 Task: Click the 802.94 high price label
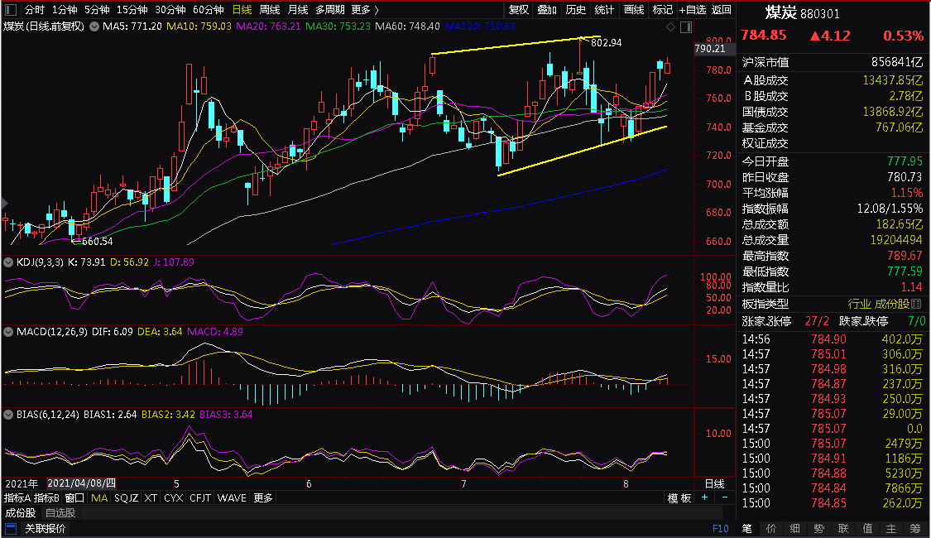[607, 43]
